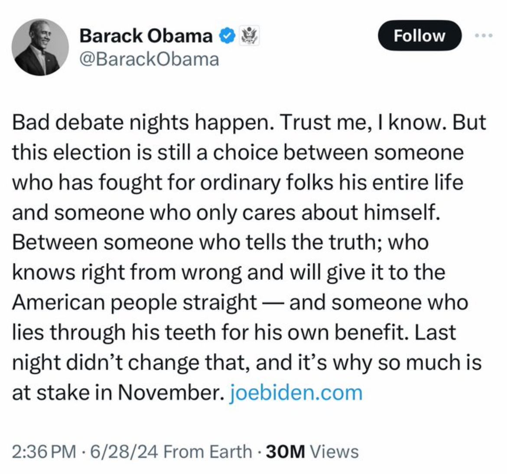Open the 30M Views count
Image resolution: width=507 pixels, height=474 pixels.
point(311,452)
